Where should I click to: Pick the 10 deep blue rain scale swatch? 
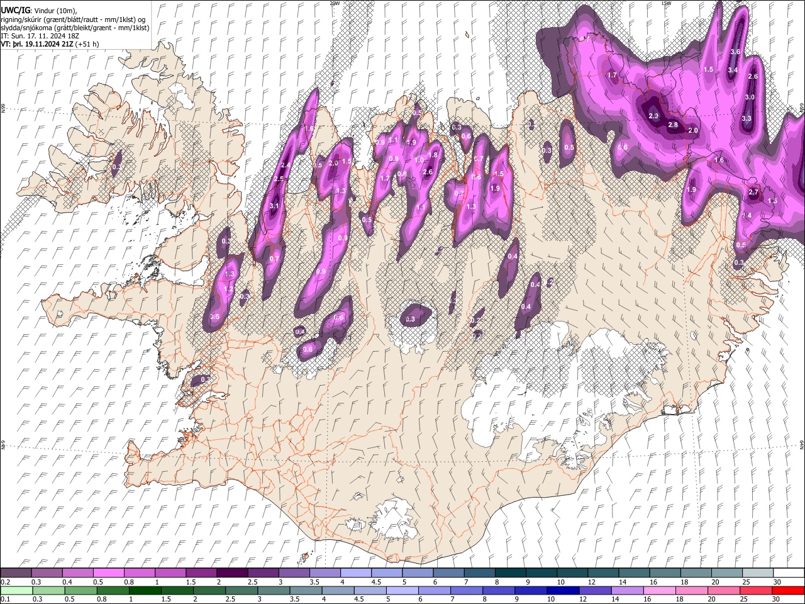pos(562,590)
